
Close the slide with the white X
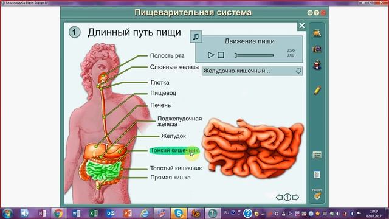[x=301, y=26]
